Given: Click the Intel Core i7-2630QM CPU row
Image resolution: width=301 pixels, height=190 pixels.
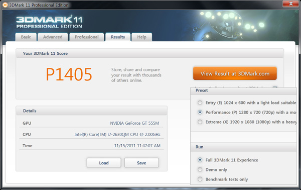Looking at the screenshot, I should [x=91, y=134].
